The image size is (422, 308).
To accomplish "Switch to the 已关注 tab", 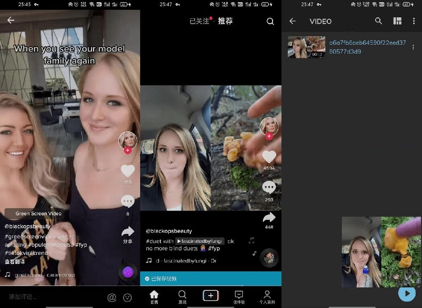I will pyautogui.click(x=199, y=21).
